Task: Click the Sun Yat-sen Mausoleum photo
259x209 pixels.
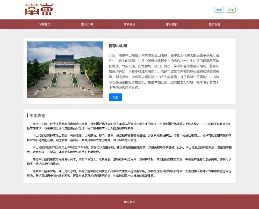Action: point(65,70)
